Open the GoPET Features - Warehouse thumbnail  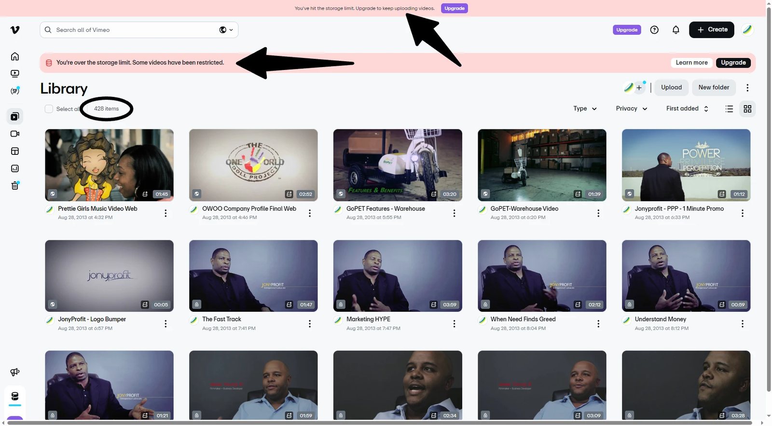398,165
